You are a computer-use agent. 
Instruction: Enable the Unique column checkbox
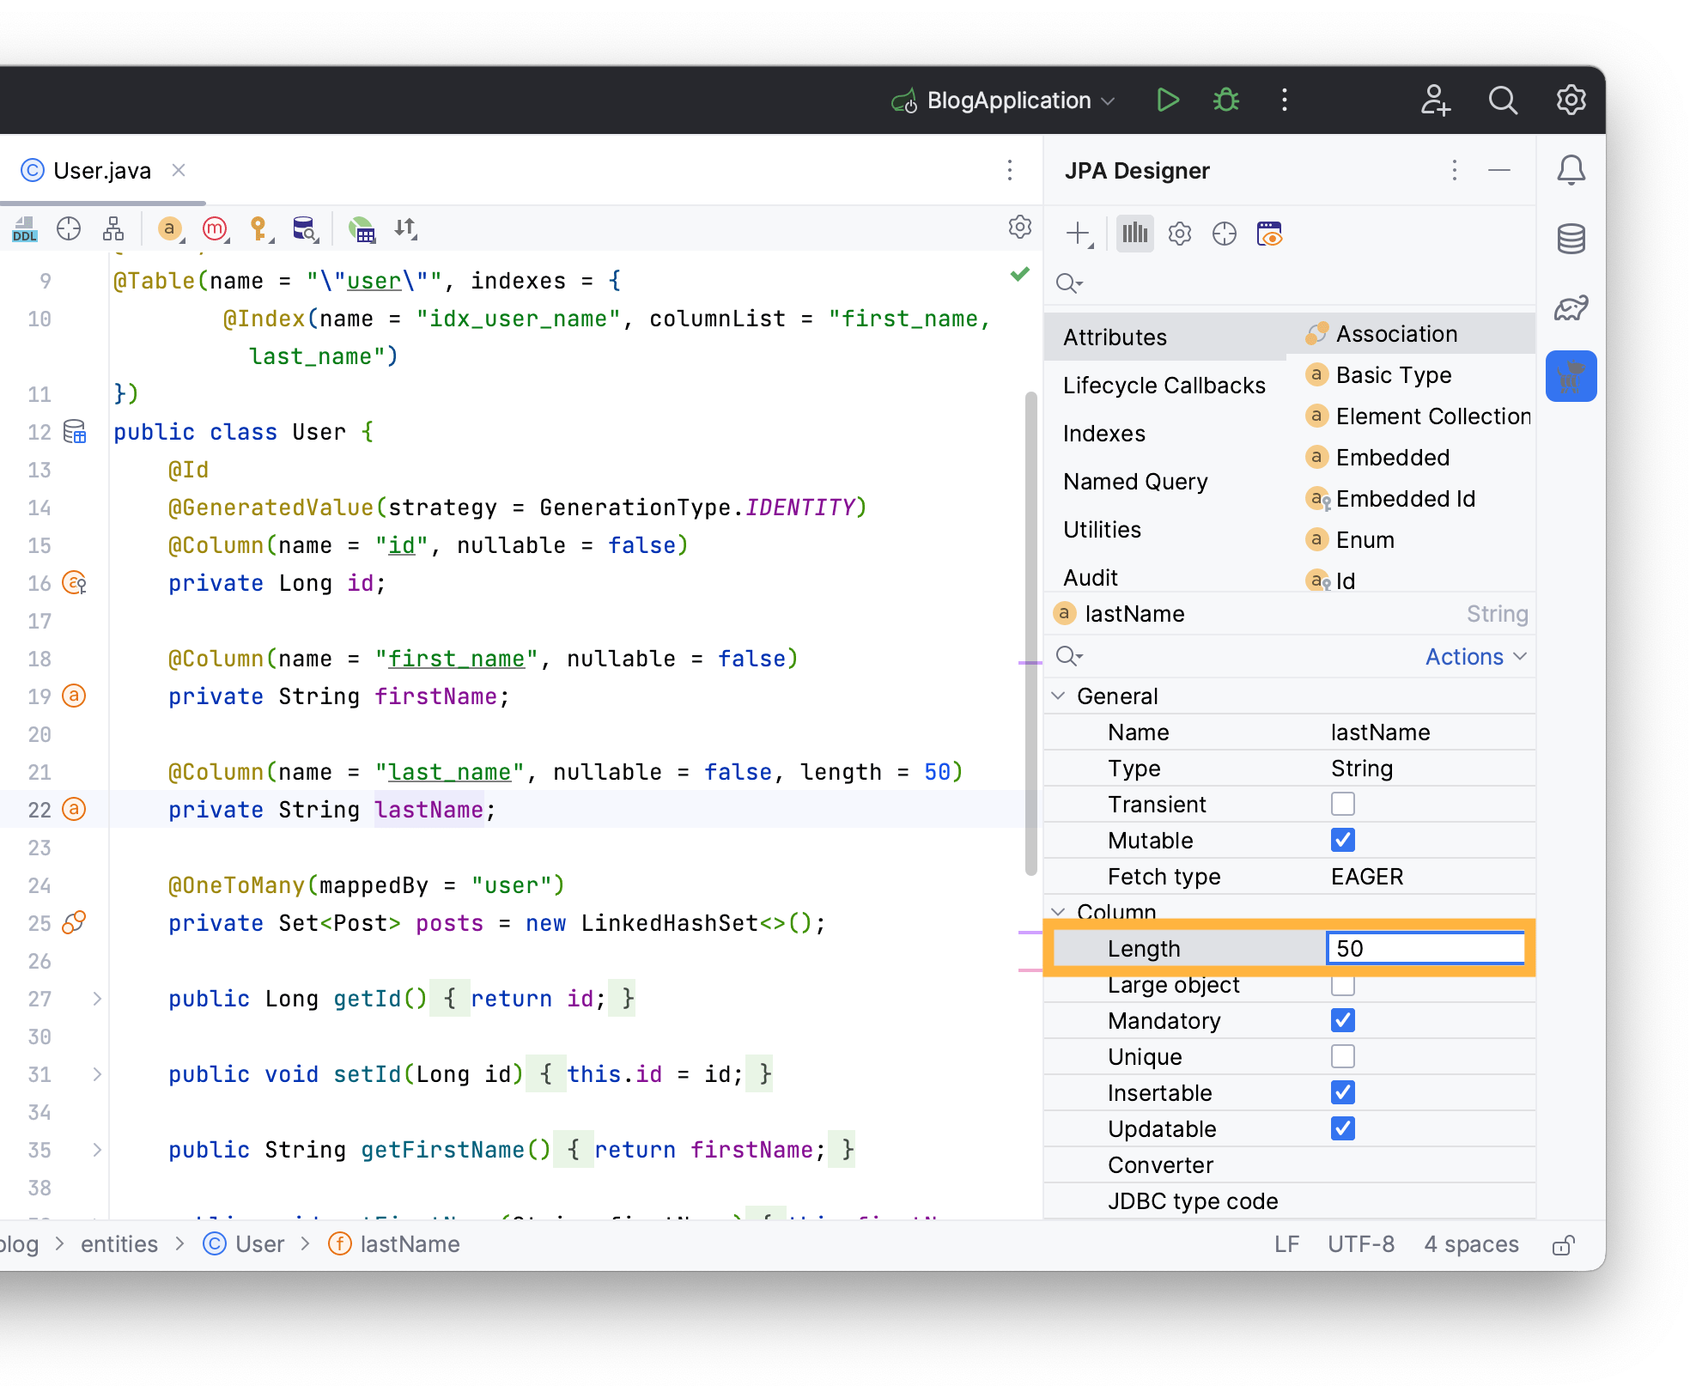[1342, 1056]
